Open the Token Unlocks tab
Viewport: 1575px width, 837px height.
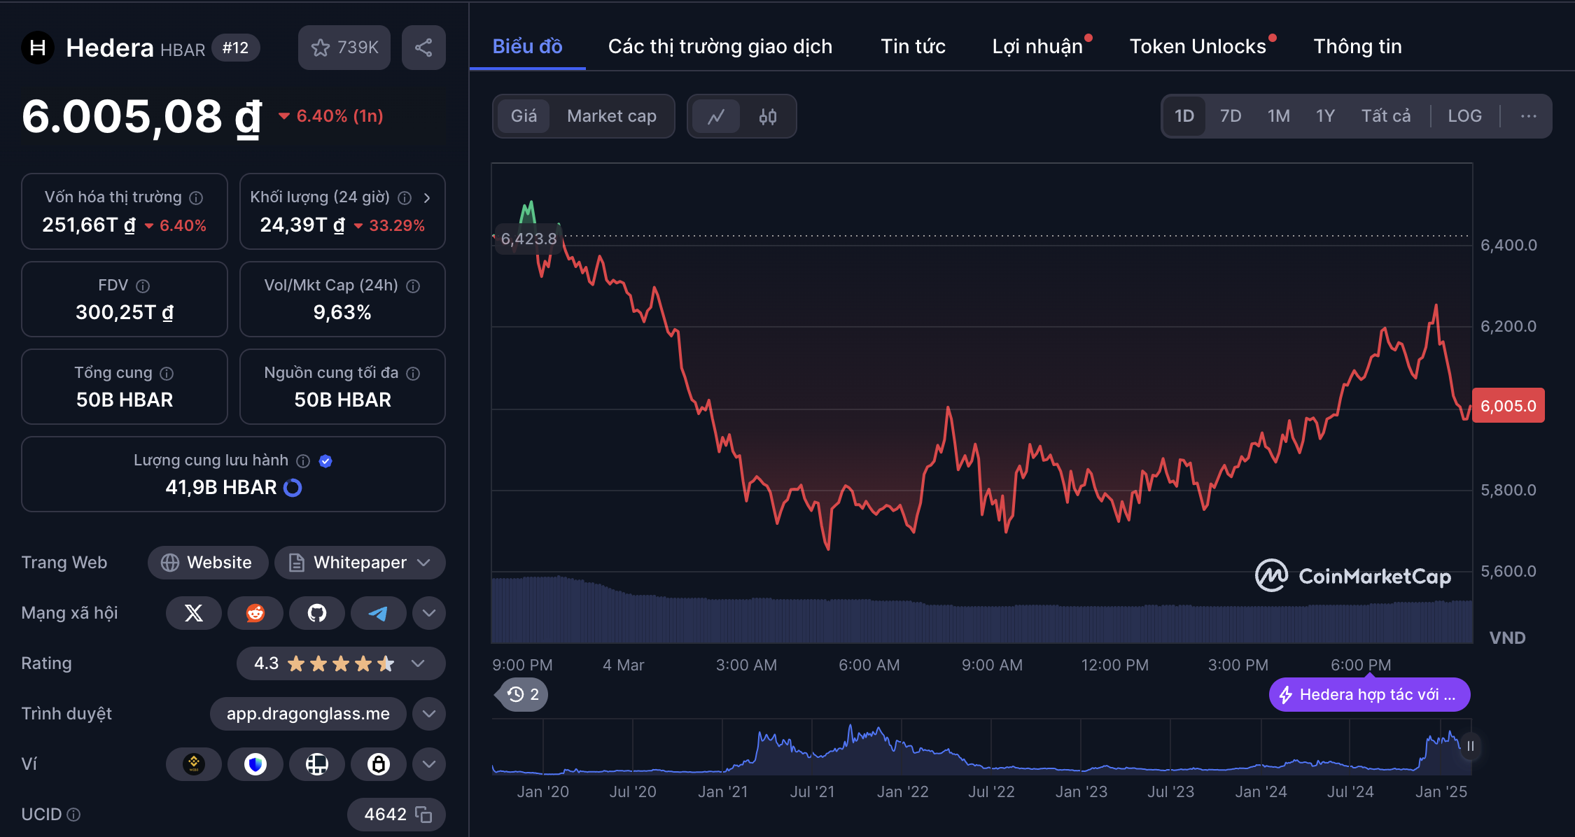[x=1198, y=46]
